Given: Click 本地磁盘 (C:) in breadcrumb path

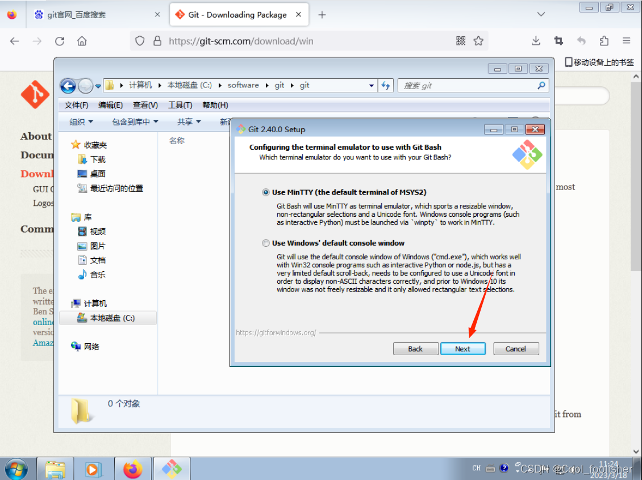Looking at the screenshot, I should [x=190, y=85].
